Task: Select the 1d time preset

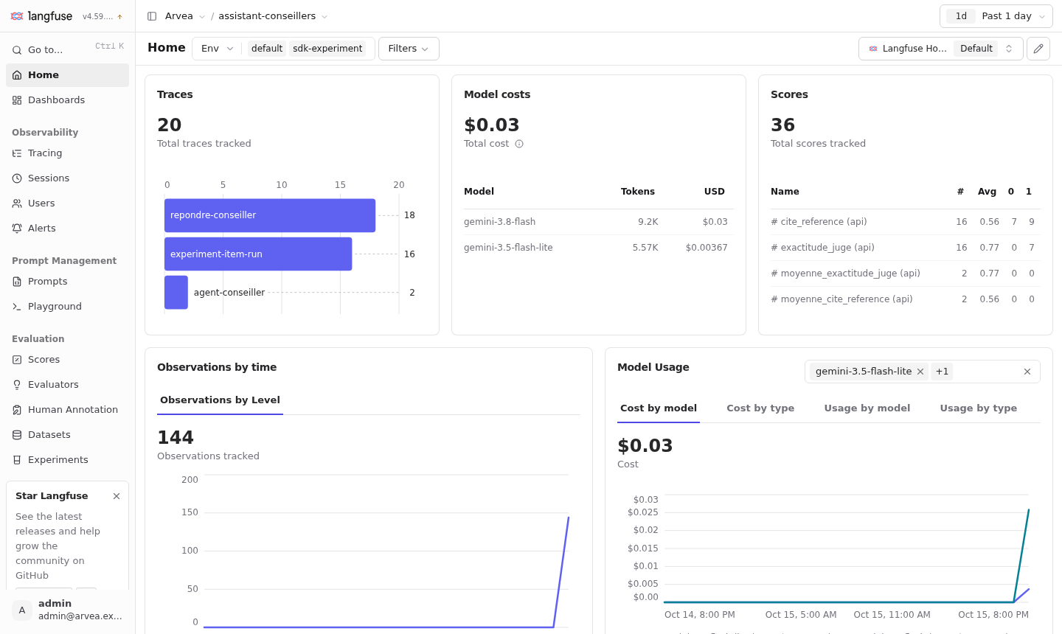Action: (961, 16)
